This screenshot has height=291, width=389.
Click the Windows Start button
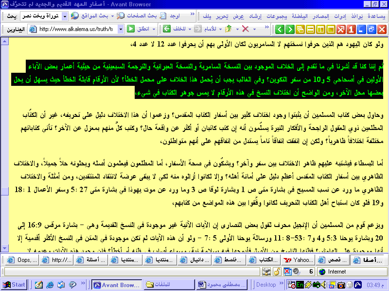click(x=14, y=285)
